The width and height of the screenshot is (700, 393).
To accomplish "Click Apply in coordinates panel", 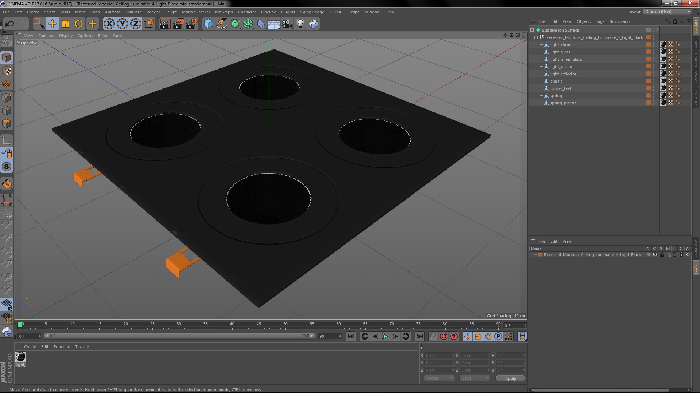I will 510,378.
